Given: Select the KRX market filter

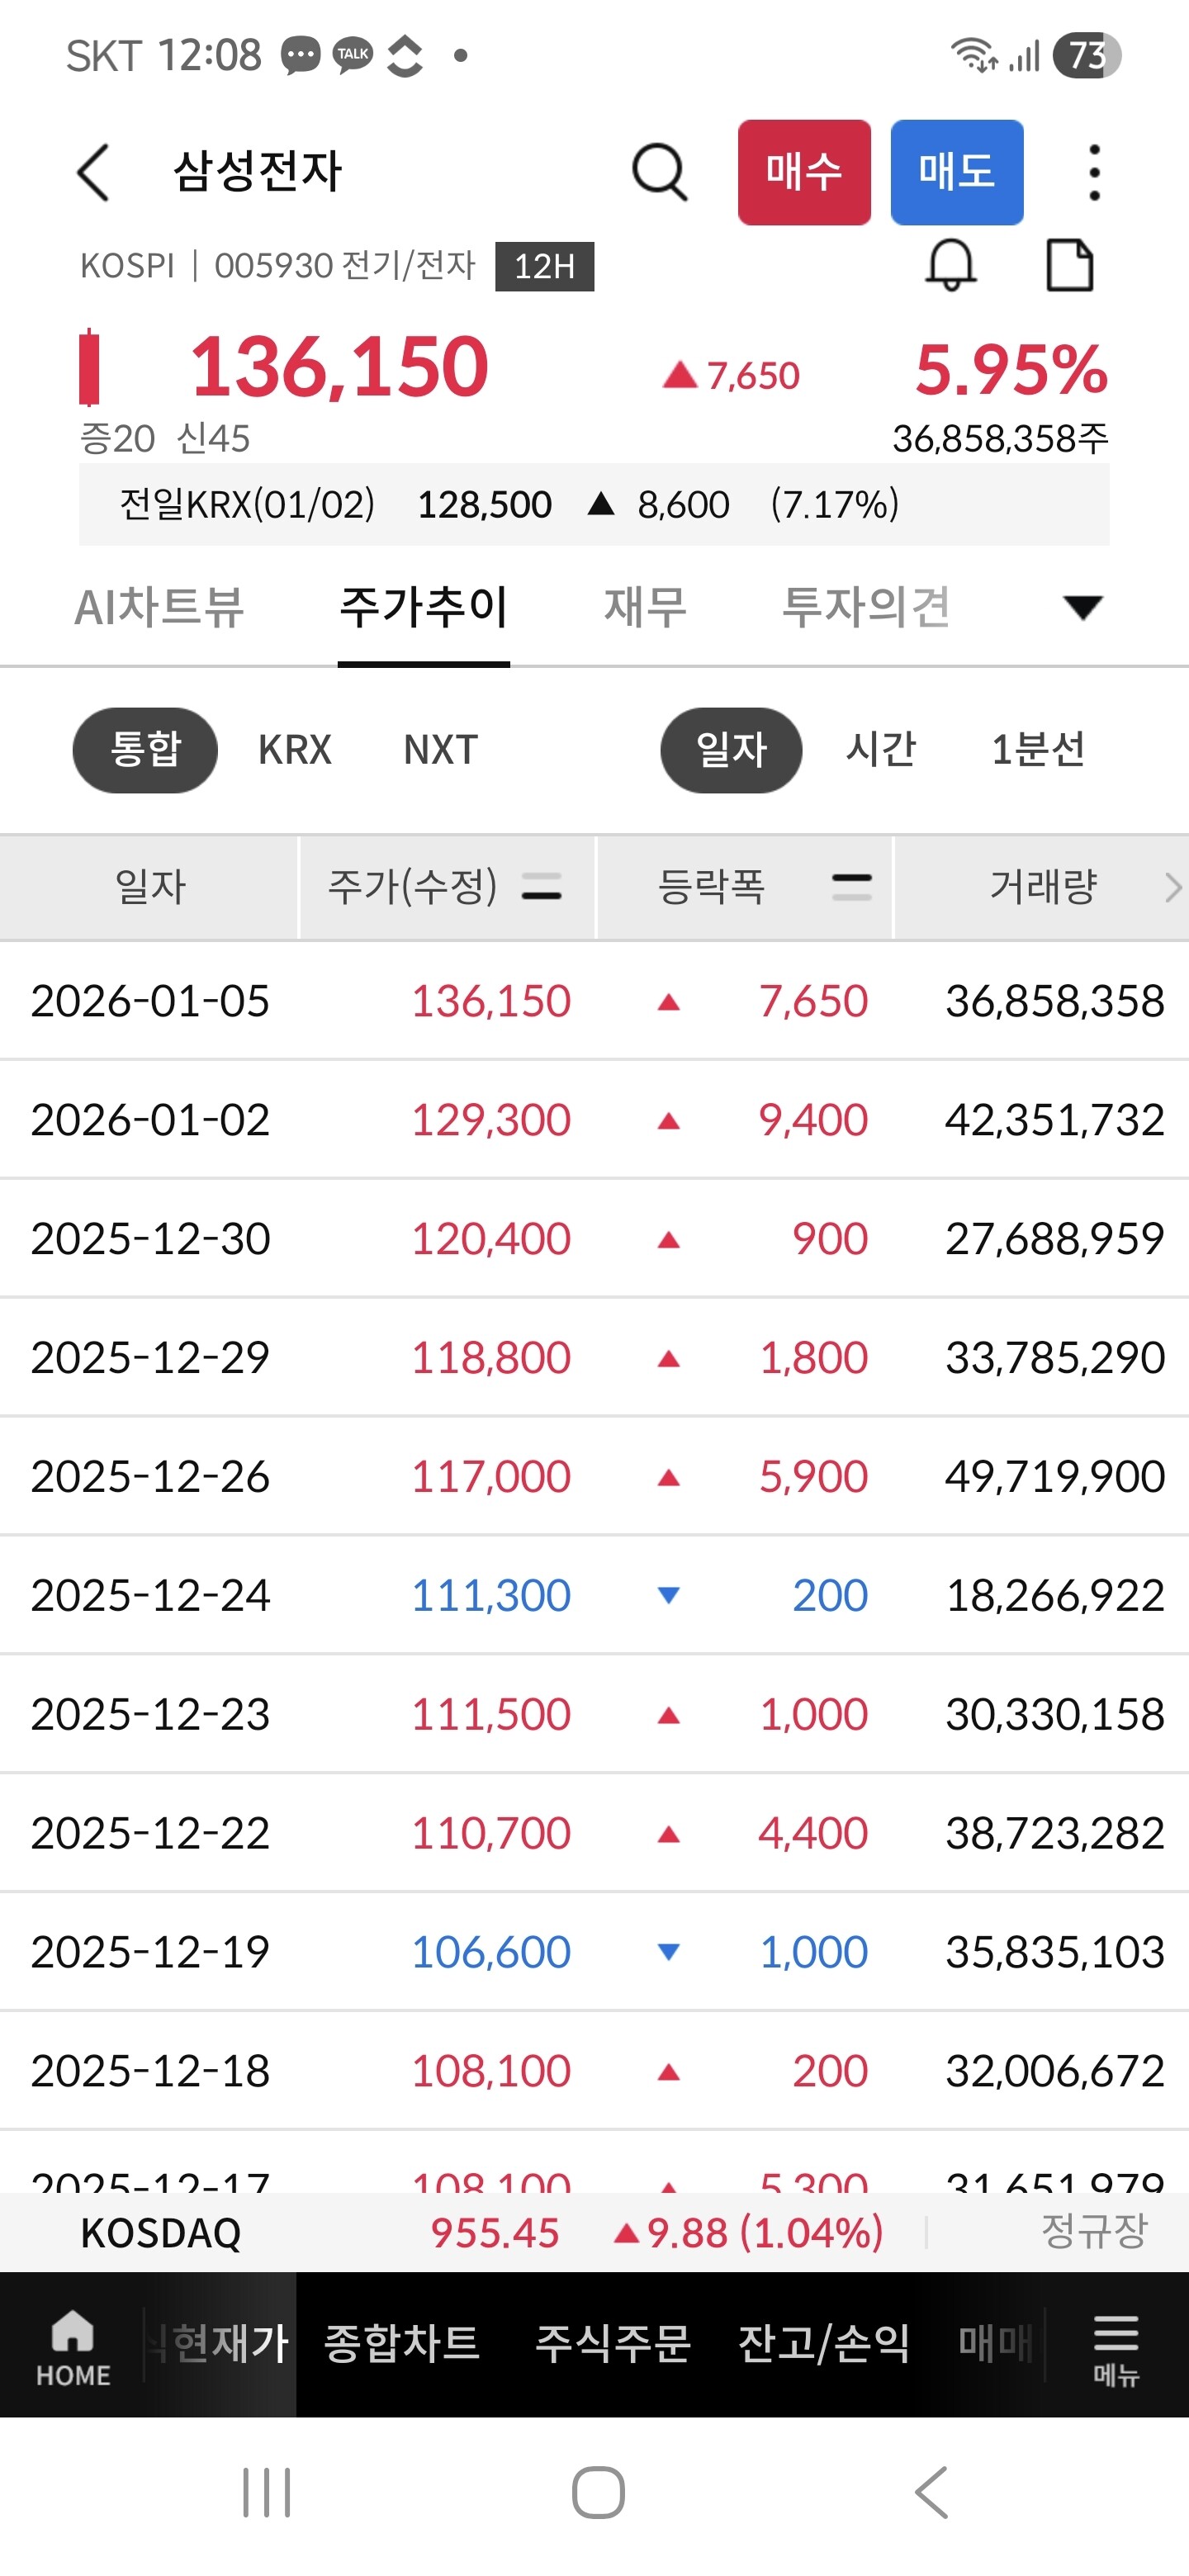Looking at the screenshot, I should tap(294, 750).
